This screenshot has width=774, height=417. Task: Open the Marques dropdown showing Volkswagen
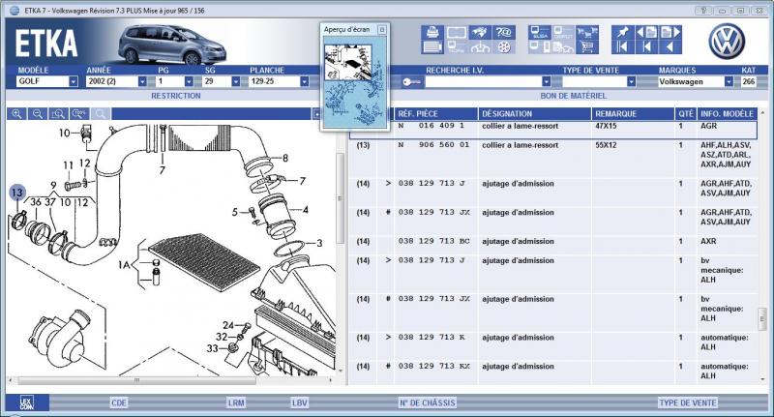coord(729,81)
